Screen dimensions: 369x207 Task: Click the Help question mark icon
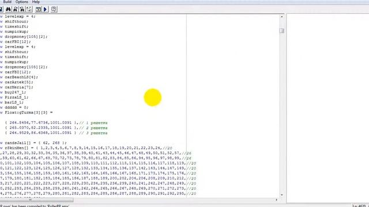54,9
